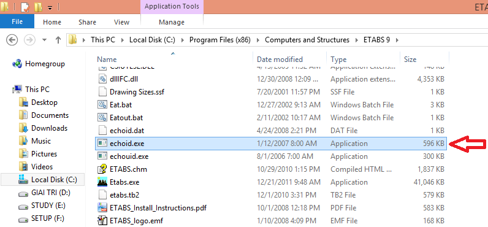Click the Forward navigation arrow
488x227 pixels.
(29, 40)
